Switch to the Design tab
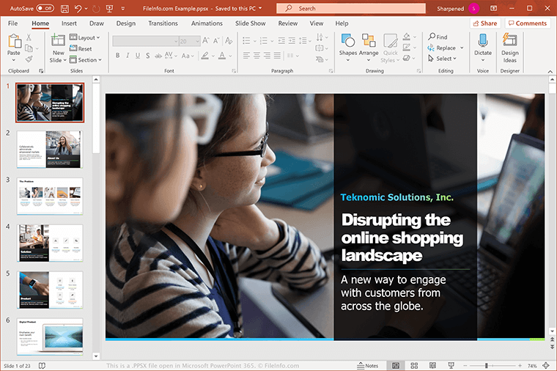The width and height of the screenshot is (557, 371). click(126, 23)
